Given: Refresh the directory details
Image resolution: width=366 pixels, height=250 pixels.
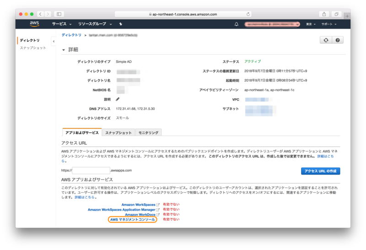Looking at the screenshot, I should point(326,40).
